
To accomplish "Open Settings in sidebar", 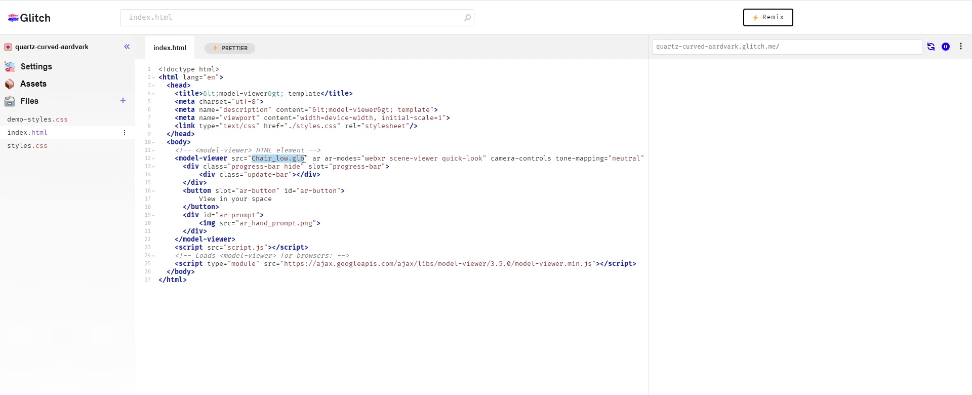I will point(36,67).
